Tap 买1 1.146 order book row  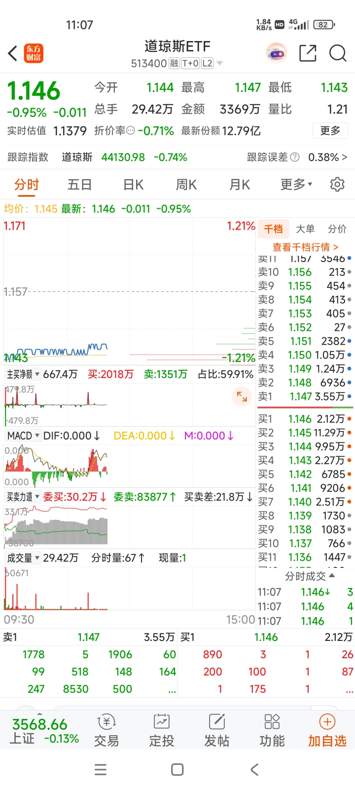305,419
